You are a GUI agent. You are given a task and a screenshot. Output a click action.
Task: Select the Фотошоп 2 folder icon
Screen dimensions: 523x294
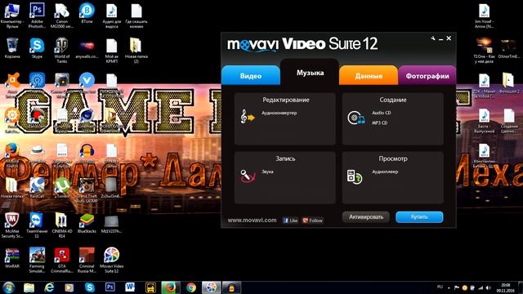[x=508, y=83]
